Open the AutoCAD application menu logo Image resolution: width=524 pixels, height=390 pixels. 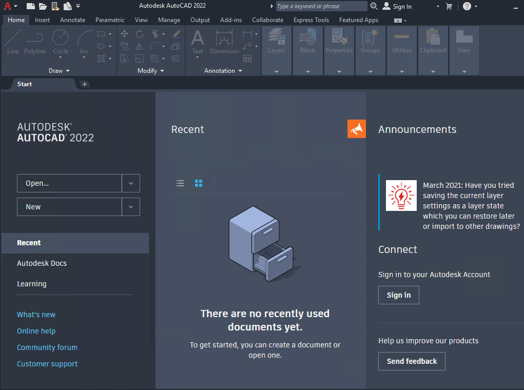pyautogui.click(x=7, y=6)
